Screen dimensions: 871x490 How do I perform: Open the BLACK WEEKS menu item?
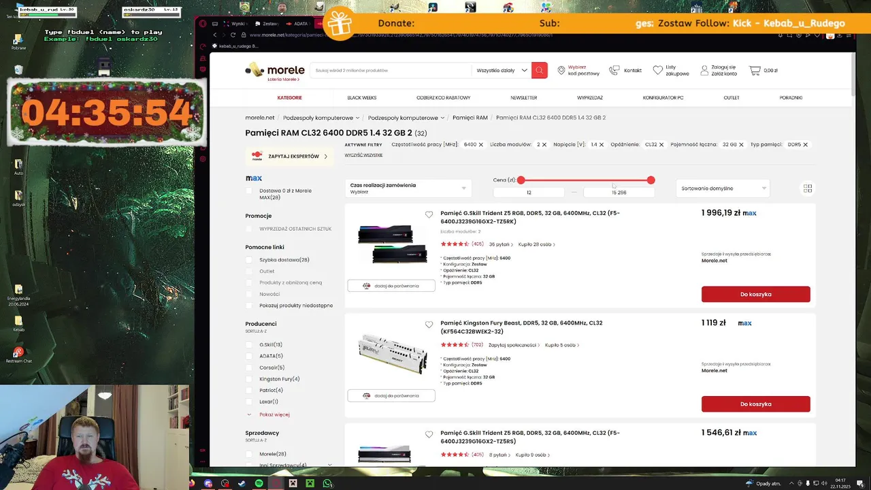click(362, 97)
